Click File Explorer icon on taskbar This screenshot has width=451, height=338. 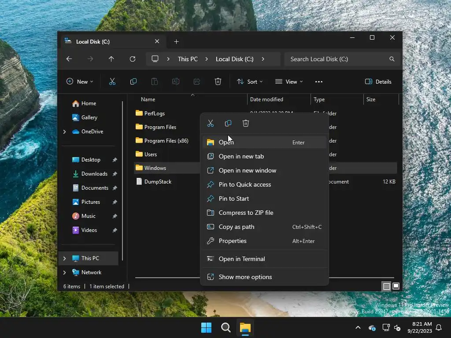tap(245, 327)
